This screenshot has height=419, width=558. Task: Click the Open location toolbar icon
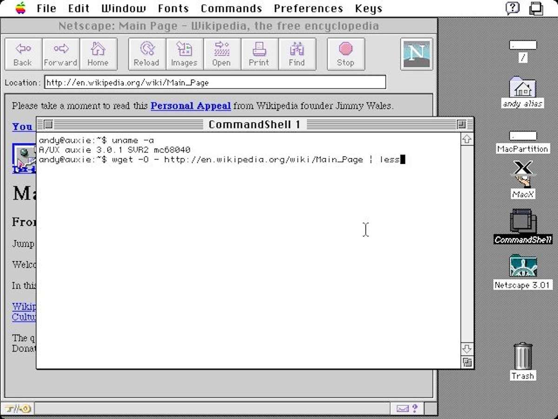222,54
